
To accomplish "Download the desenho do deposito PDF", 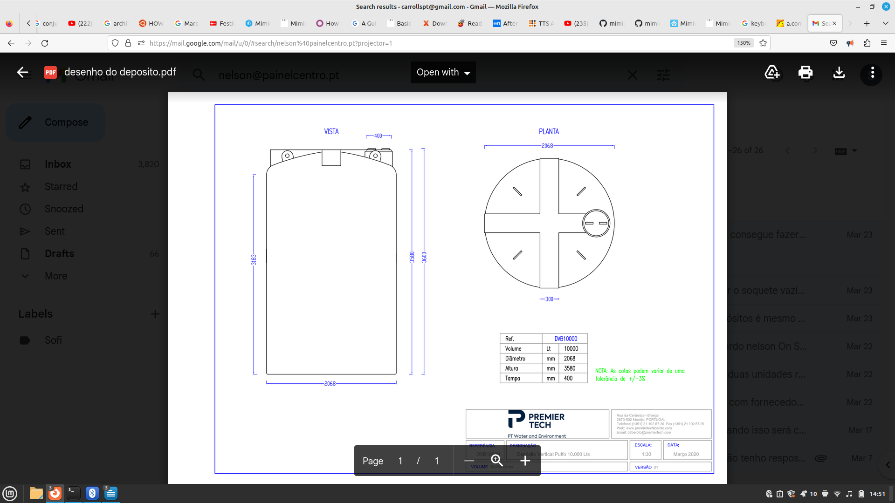I will 839,72.
